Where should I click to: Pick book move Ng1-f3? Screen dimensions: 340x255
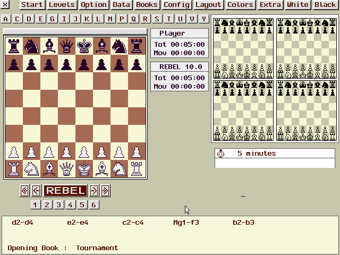pyautogui.click(x=186, y=223)
